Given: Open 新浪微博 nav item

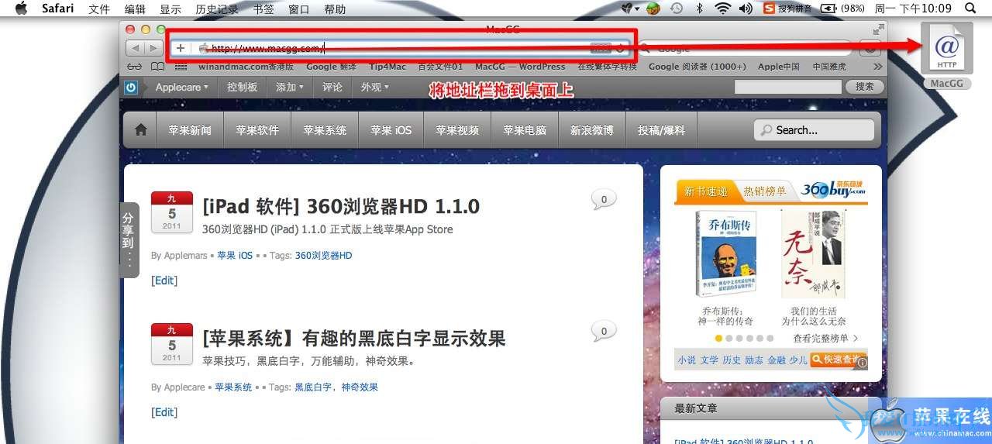Looking at the screenshot, I should point(592,130).
